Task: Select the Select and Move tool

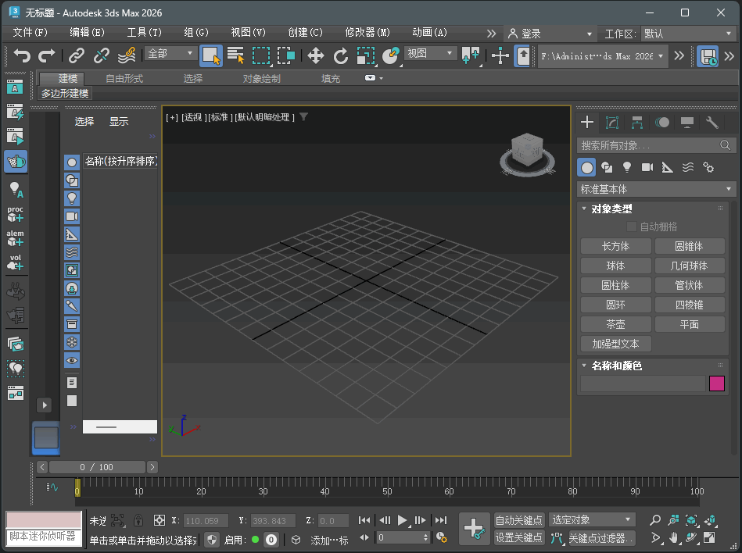Action: pyautogui.click(x=317, y=55)
